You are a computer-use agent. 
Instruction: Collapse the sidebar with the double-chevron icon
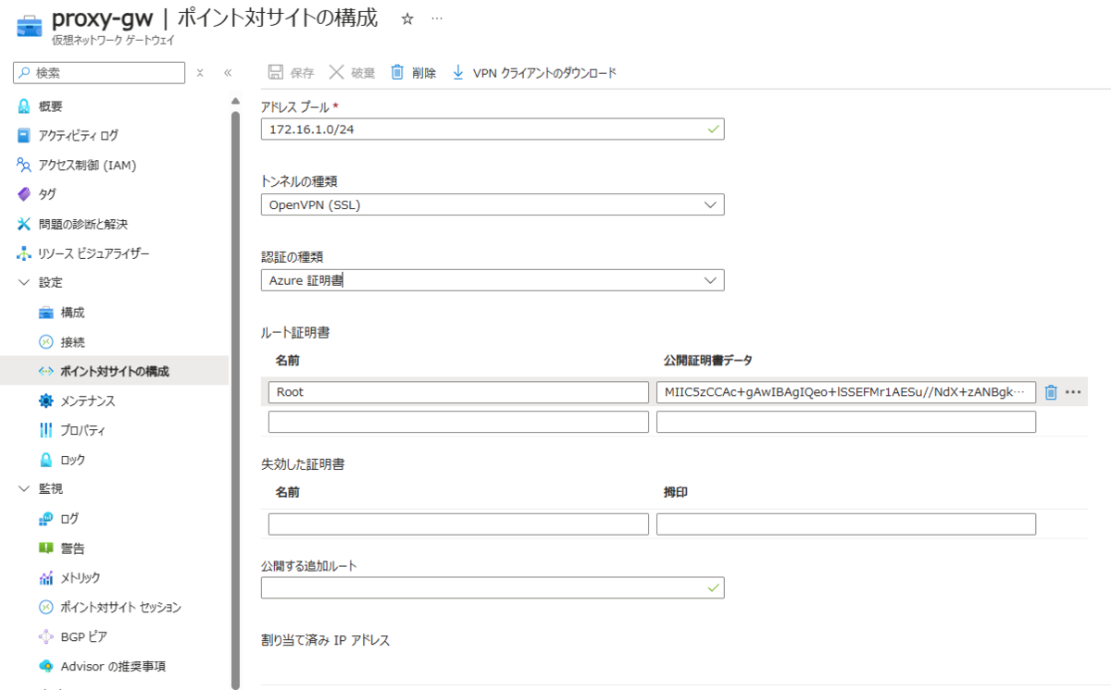point(227,72)
